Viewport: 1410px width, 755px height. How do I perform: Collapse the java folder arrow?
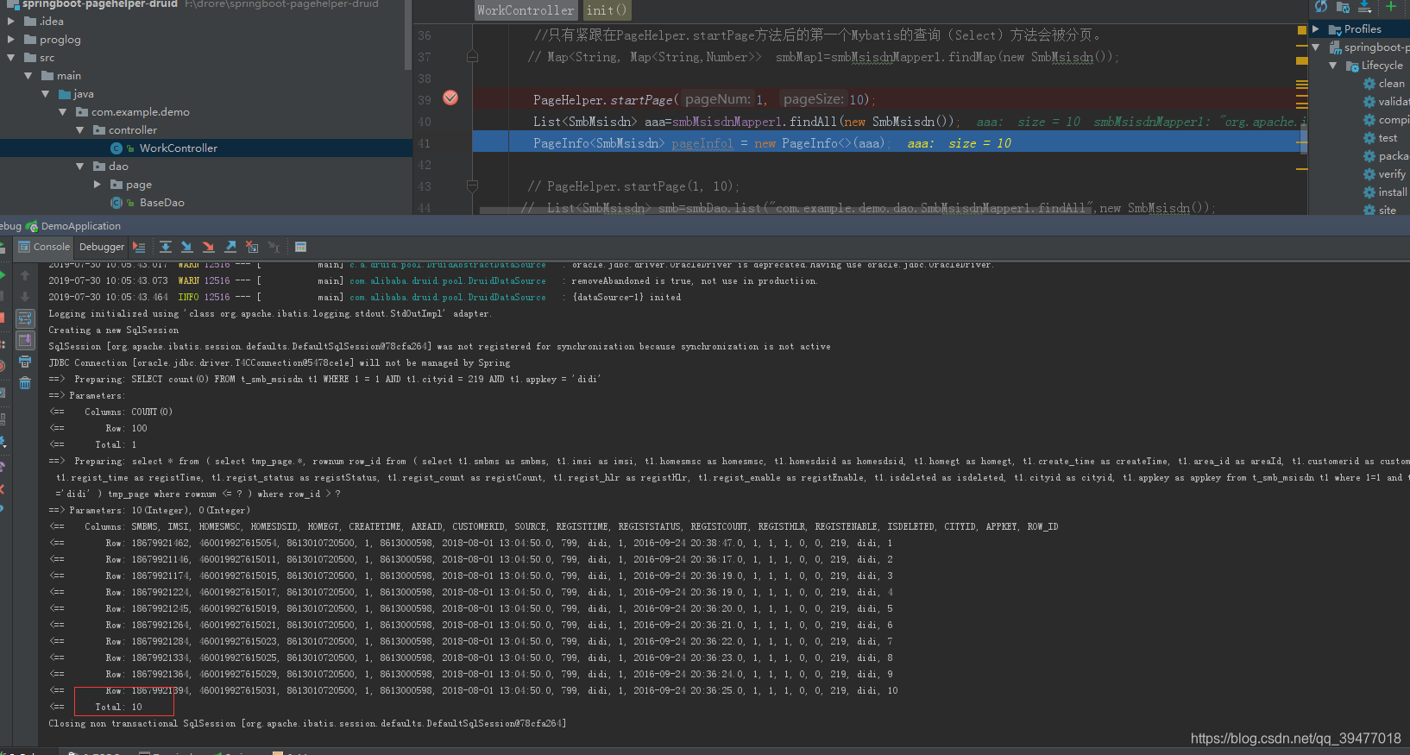(x=46, y=94)
